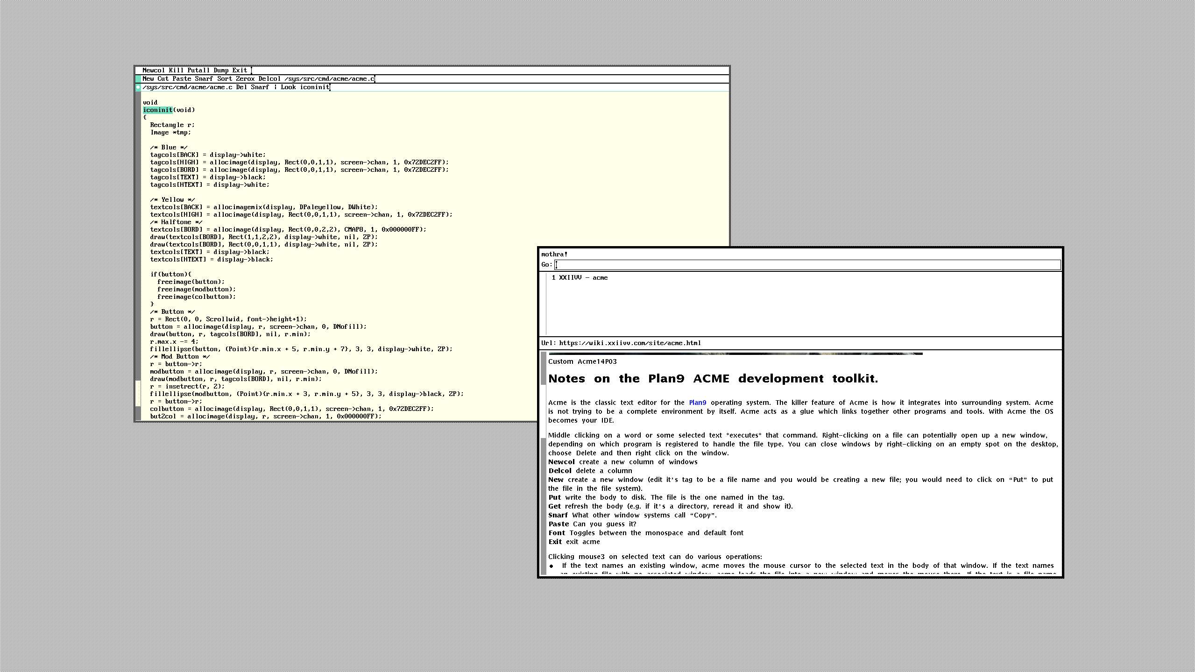Image resolution: width=1195 pixels, height=672 pixels.
Task: Click the acme.c path in the column tag
Action: tap(329, 79)
